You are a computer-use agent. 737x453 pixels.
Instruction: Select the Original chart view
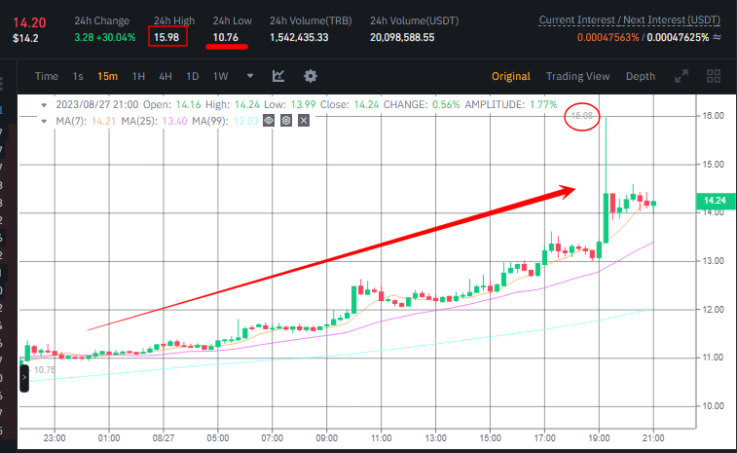(511, 76)
